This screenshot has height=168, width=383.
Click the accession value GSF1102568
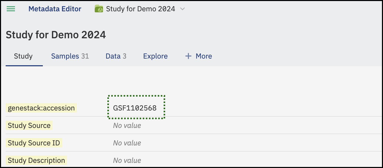(x=135, y=108)
